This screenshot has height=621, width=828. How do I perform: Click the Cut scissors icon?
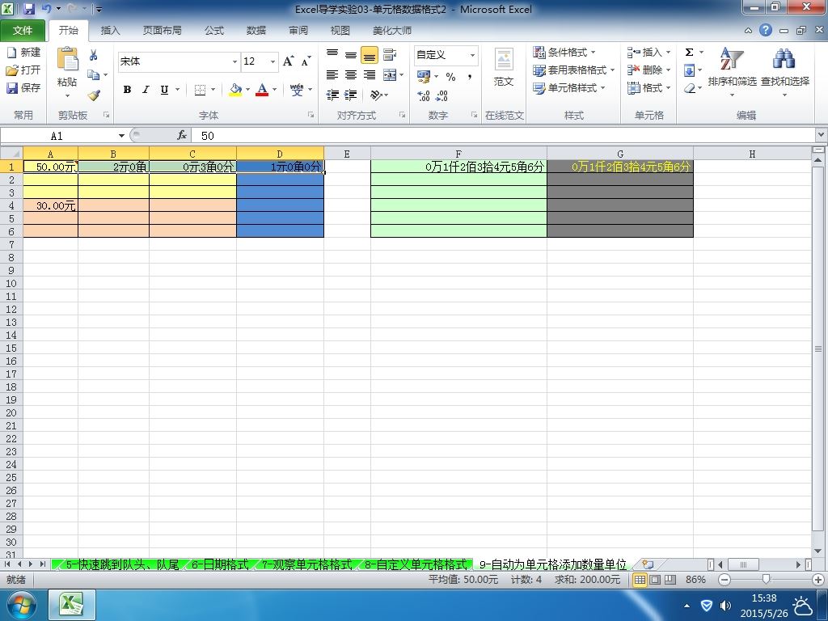click(x=94, y=55)
